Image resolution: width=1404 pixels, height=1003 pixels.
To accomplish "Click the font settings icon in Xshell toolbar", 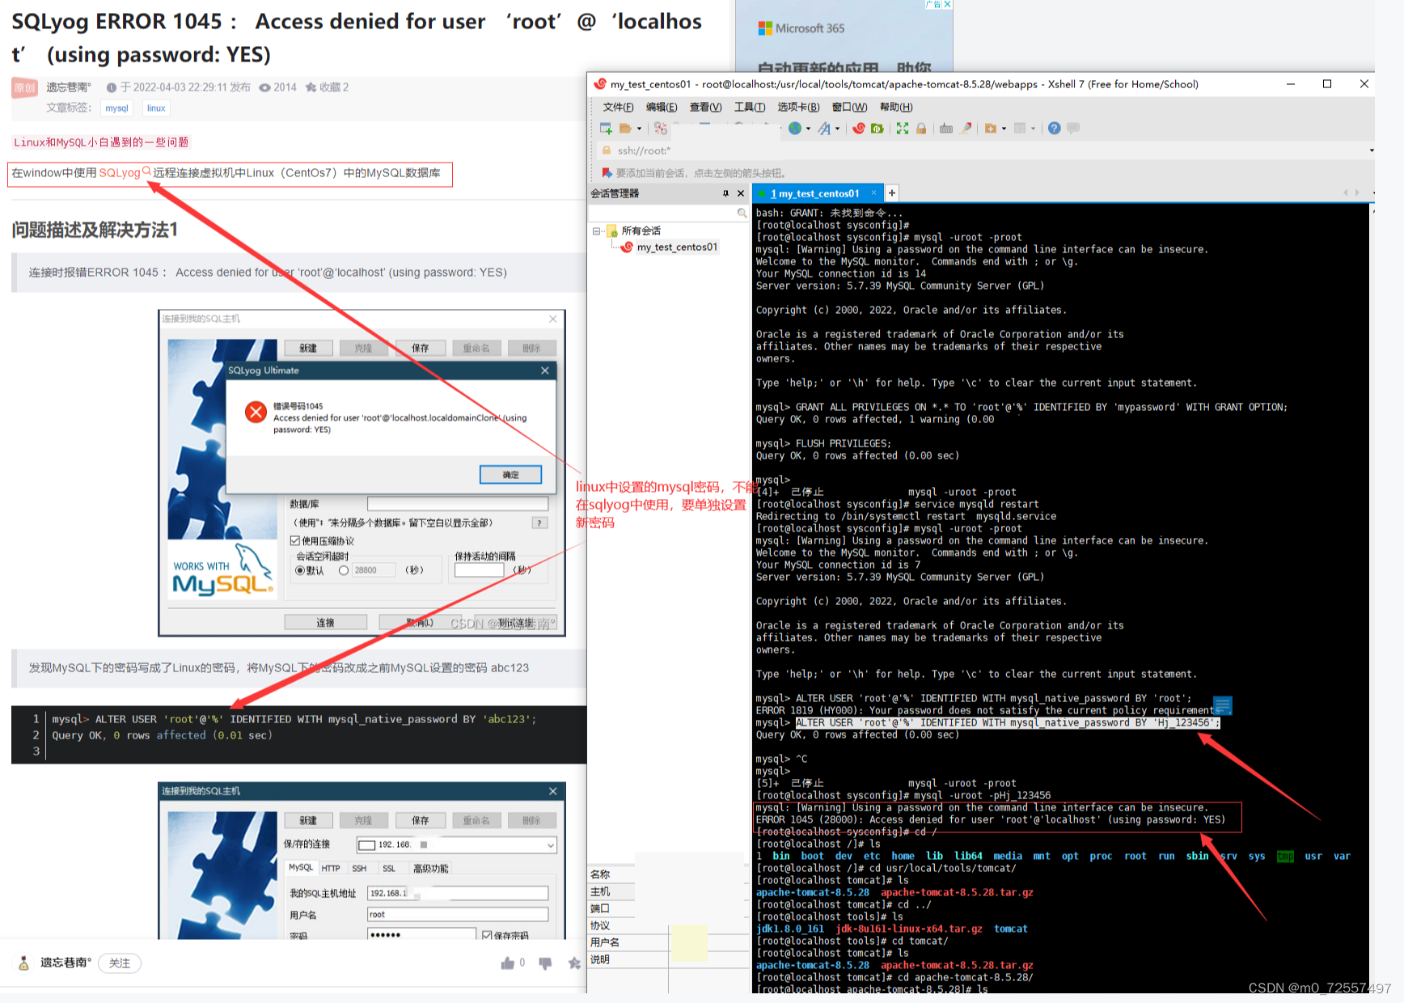I will tap(824, 129).
